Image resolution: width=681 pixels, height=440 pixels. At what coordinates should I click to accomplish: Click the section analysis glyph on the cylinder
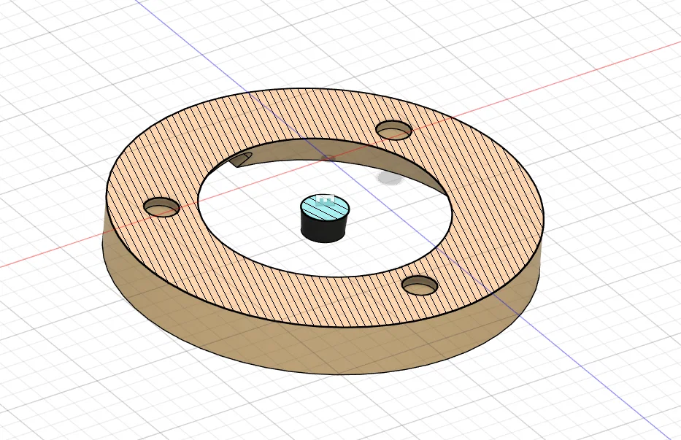tap(326, 199)
